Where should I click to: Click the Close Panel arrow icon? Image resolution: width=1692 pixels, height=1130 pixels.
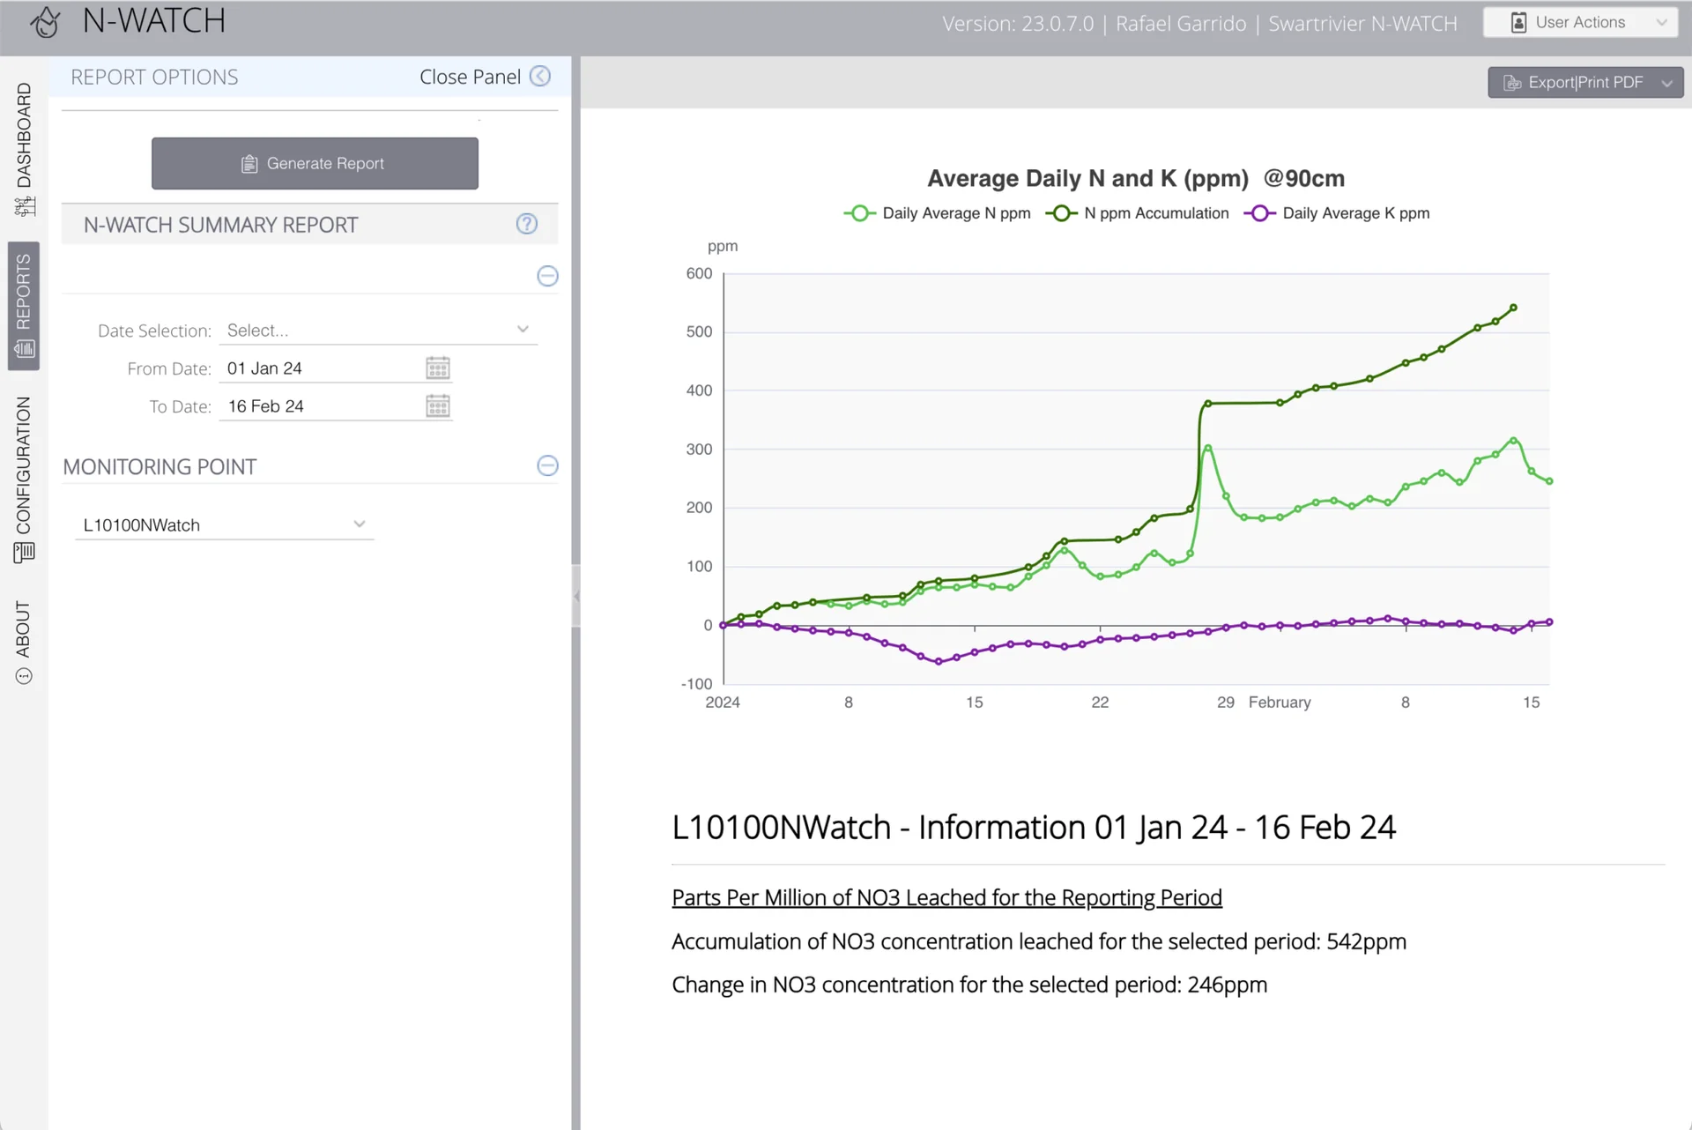pyautogui.click(x=540, y=77)
